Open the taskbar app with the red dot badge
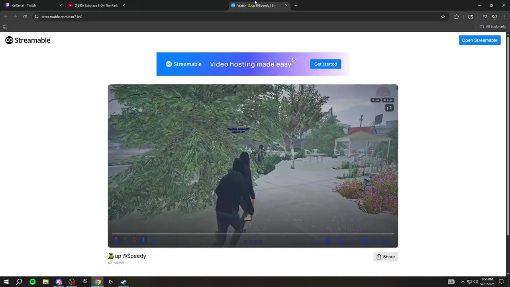 (72, 282)
